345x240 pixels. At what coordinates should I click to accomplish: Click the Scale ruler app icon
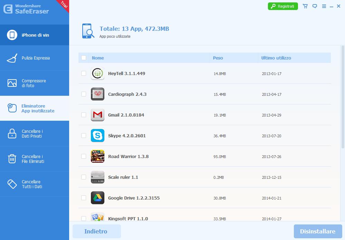point(97,177)
